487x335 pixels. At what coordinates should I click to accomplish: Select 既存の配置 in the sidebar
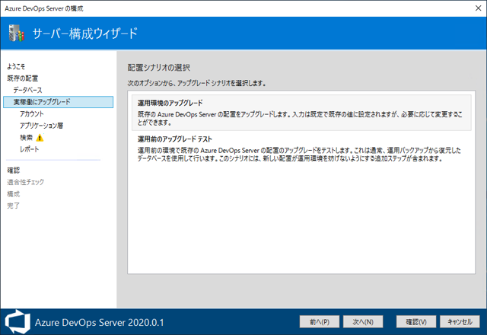coord(22,78)
